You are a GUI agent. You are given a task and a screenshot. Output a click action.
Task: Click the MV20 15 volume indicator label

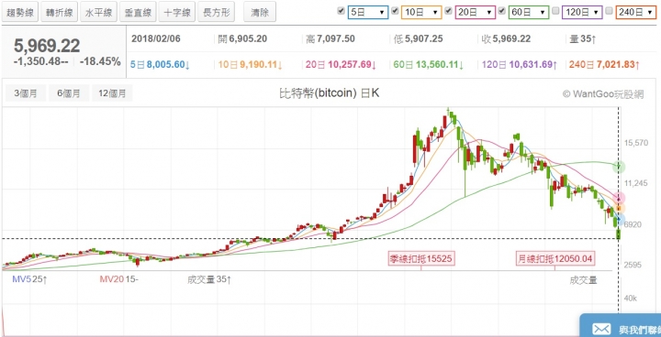click(x=118, y=279)
